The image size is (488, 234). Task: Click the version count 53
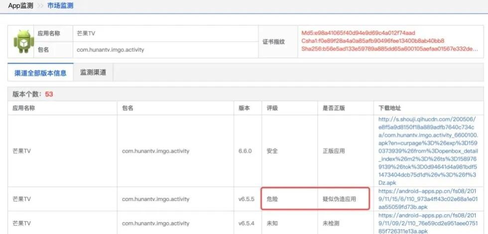tap(49, 94)
